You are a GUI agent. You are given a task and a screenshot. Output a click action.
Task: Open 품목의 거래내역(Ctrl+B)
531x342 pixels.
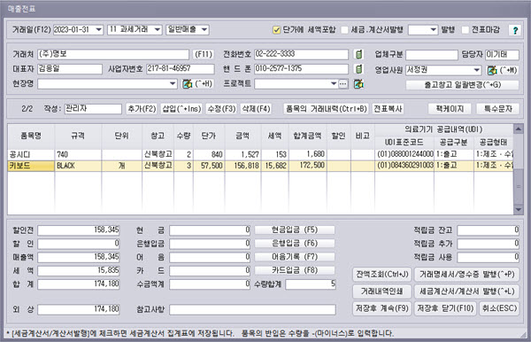(326, 109)
